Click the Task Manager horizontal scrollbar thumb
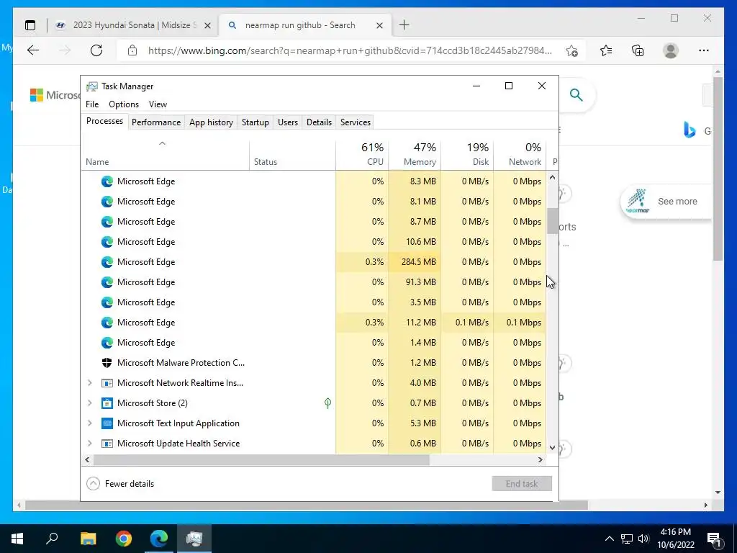The height and width of the screenshot is (553, 737). [x=261, y=460]
